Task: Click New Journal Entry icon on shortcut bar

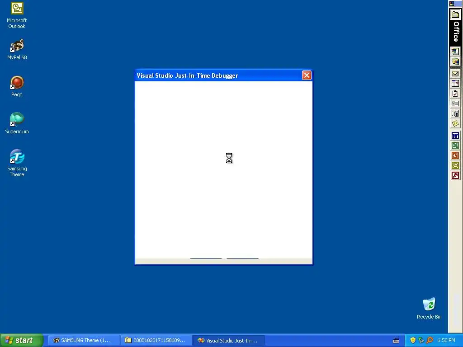Action: [455, 113]
